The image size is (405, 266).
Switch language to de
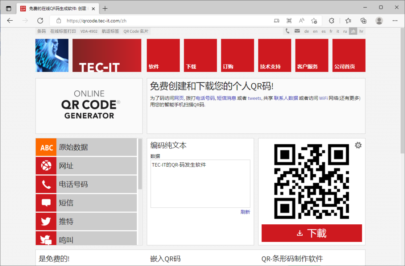point(307,31)
